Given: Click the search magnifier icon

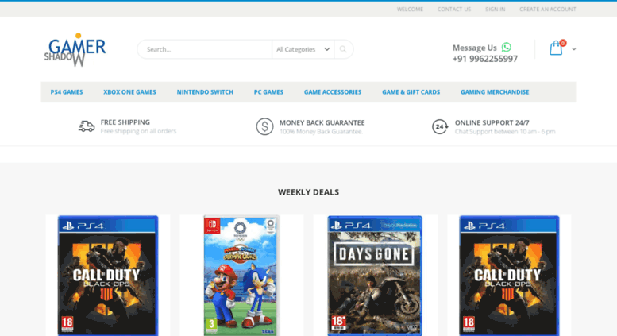Looking at the screenshot, I should pyautogui.click(x=343, y=49).
